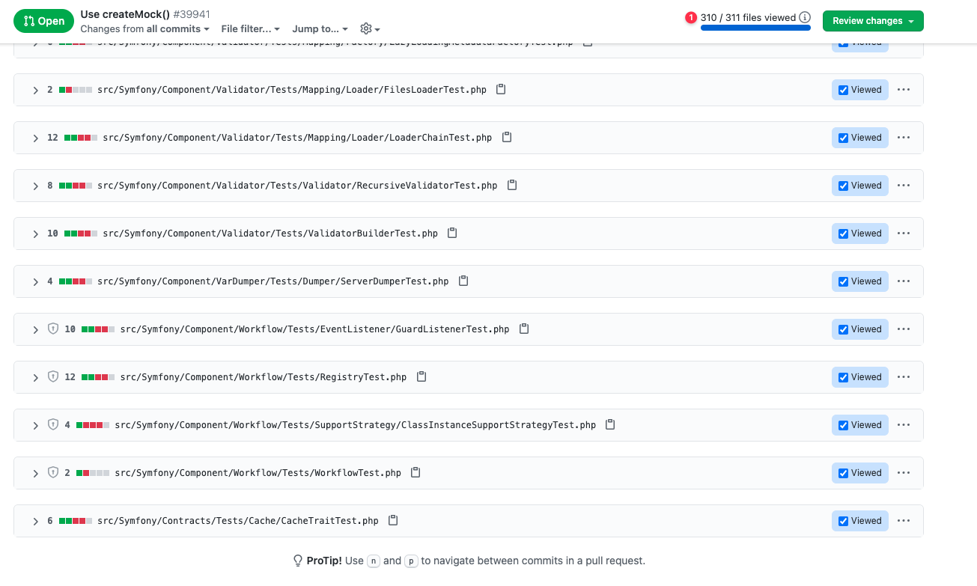Open ClassInstanceSupportStrategyTest.php file link

[355, 425]
